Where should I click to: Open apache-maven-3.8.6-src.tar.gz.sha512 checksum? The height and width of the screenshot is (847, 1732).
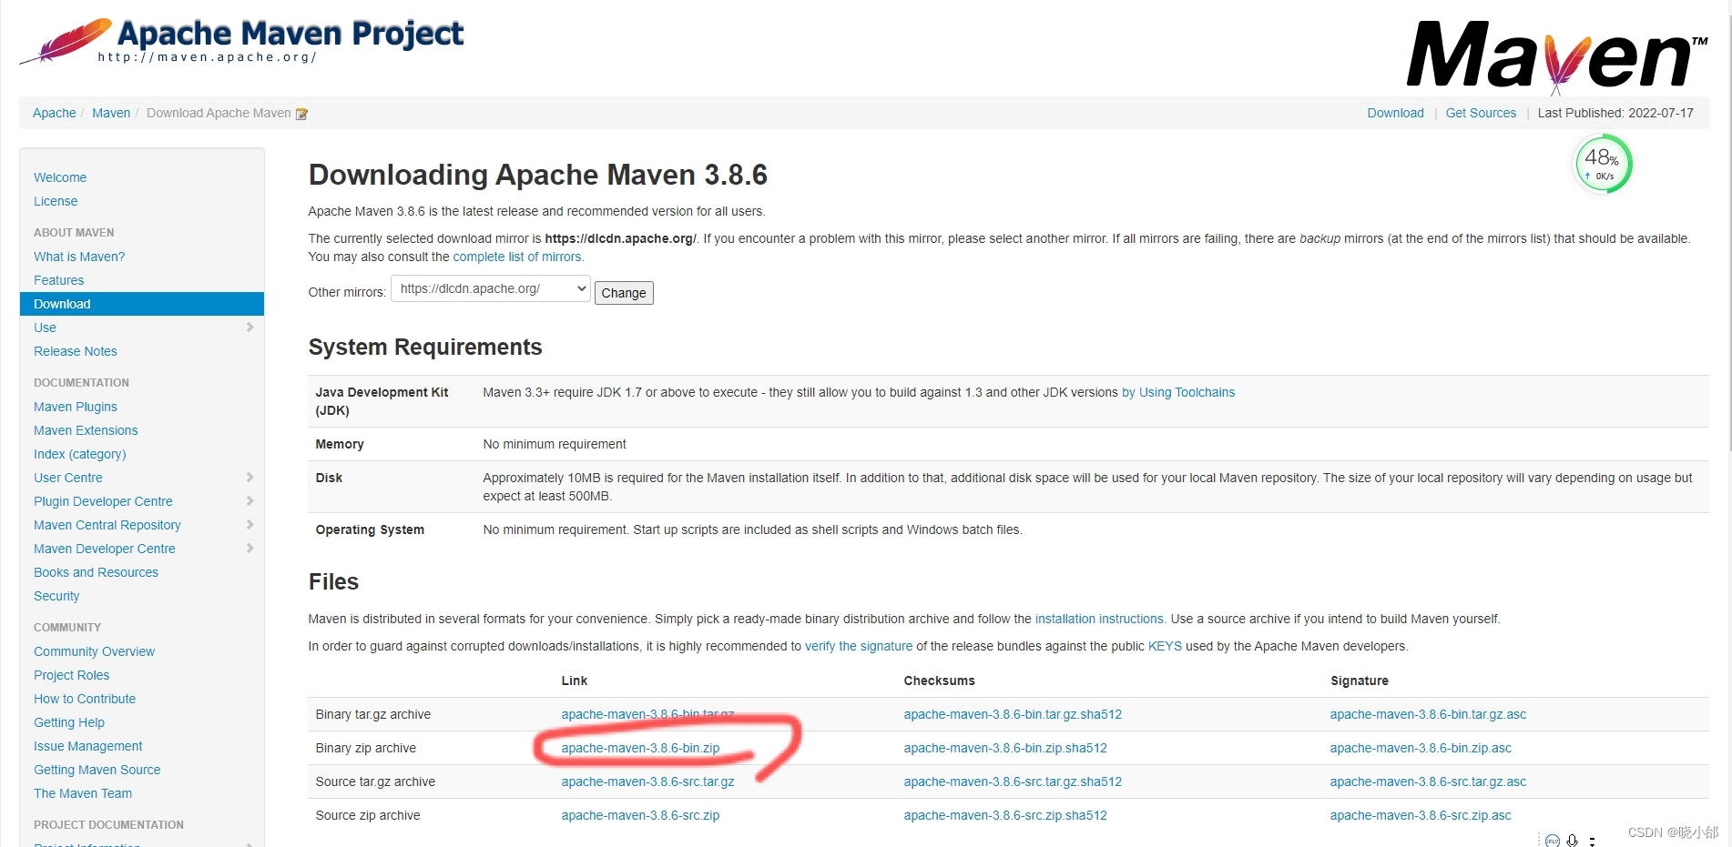tap(1013, 781)
